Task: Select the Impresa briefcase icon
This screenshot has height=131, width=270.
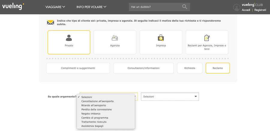Action: 161,38
